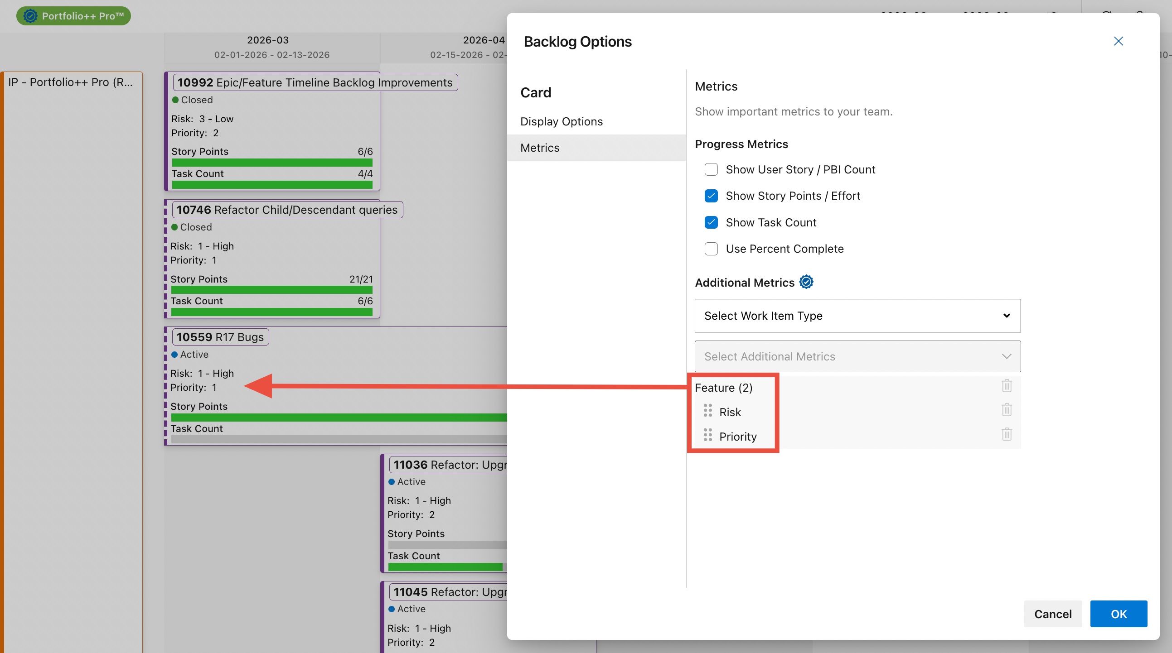The image size is (1172, 653).
Task: Open Select Work Item Type dropdown
Action: pyautogui.click(x=857, y=316)
